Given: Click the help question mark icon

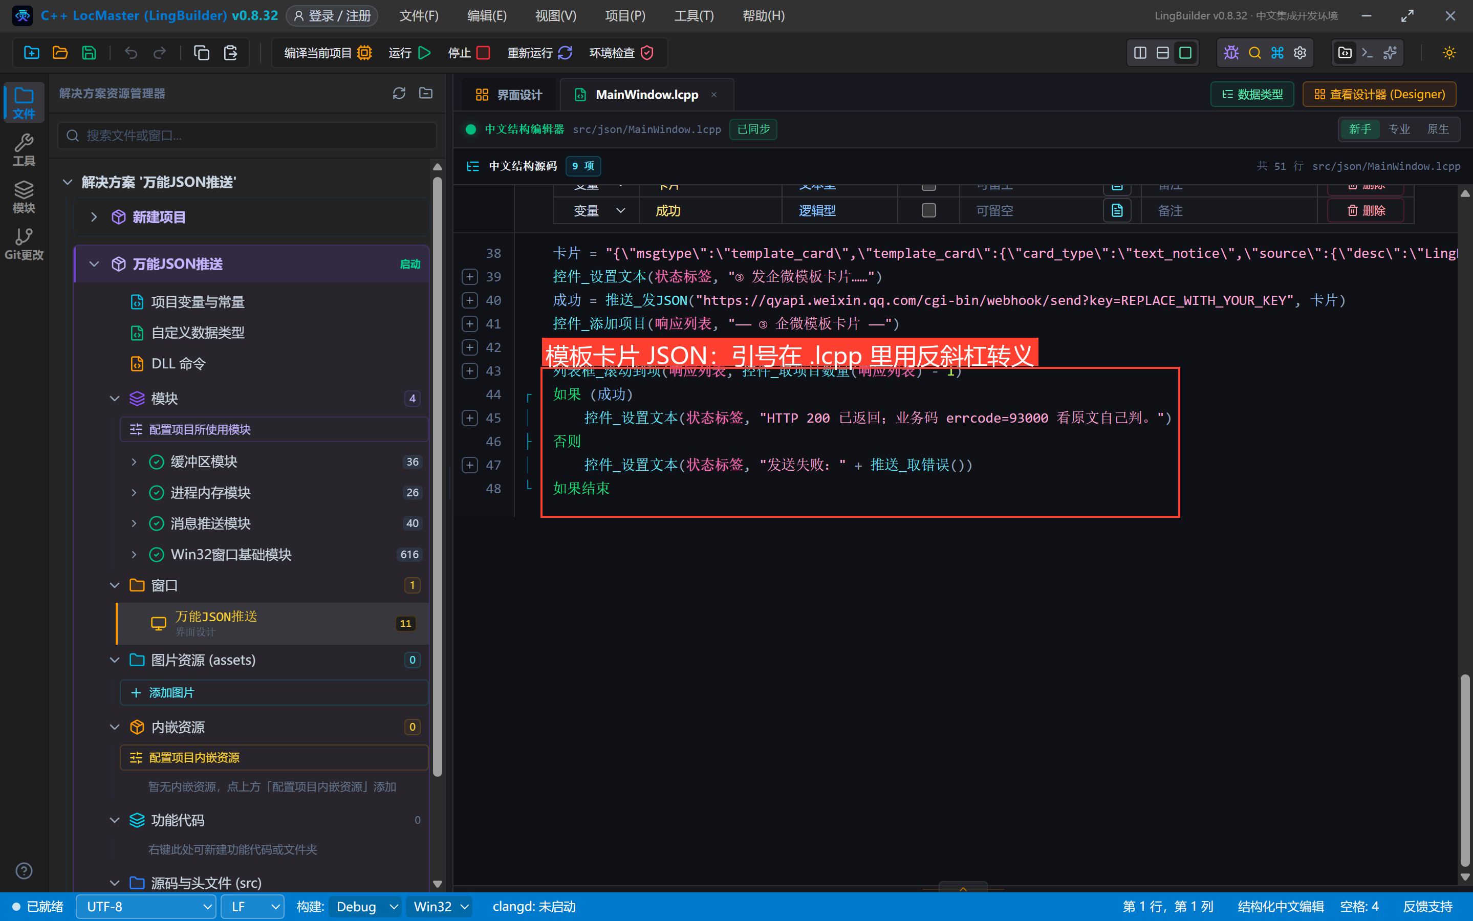Looking at the screenshot, I should click(x=24, y=870).
